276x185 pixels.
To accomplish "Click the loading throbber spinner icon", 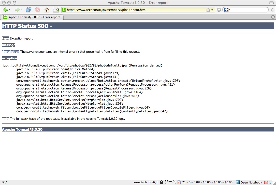I will [272, 10].
